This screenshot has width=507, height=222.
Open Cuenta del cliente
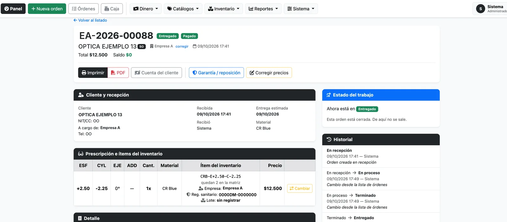coord(157,73)
